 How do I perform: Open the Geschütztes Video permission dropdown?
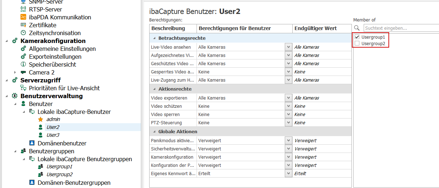click(x=289, y=63)
